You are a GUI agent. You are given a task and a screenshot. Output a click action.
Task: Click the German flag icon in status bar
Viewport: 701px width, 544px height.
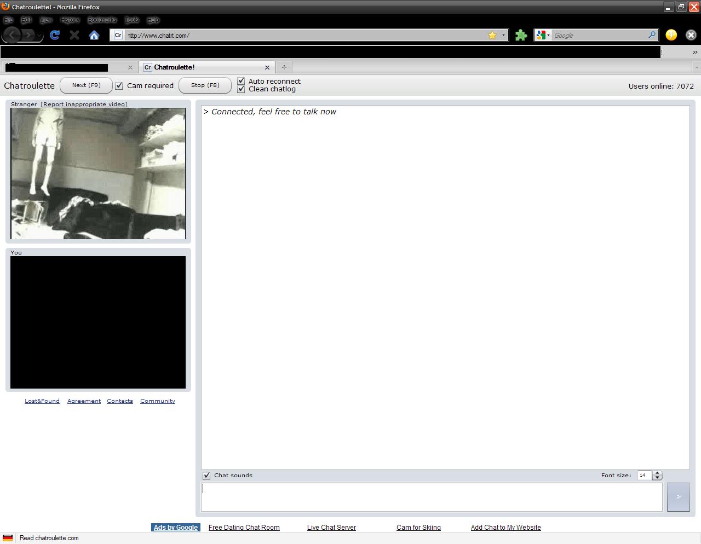pos(8,538)
